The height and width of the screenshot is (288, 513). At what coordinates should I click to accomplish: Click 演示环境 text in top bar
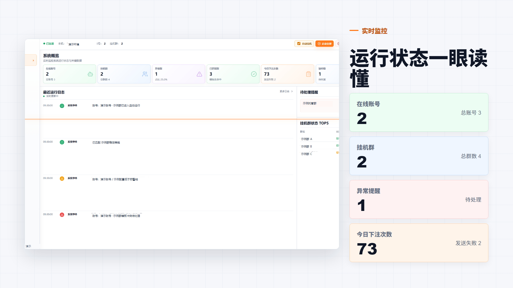[74, 44]
